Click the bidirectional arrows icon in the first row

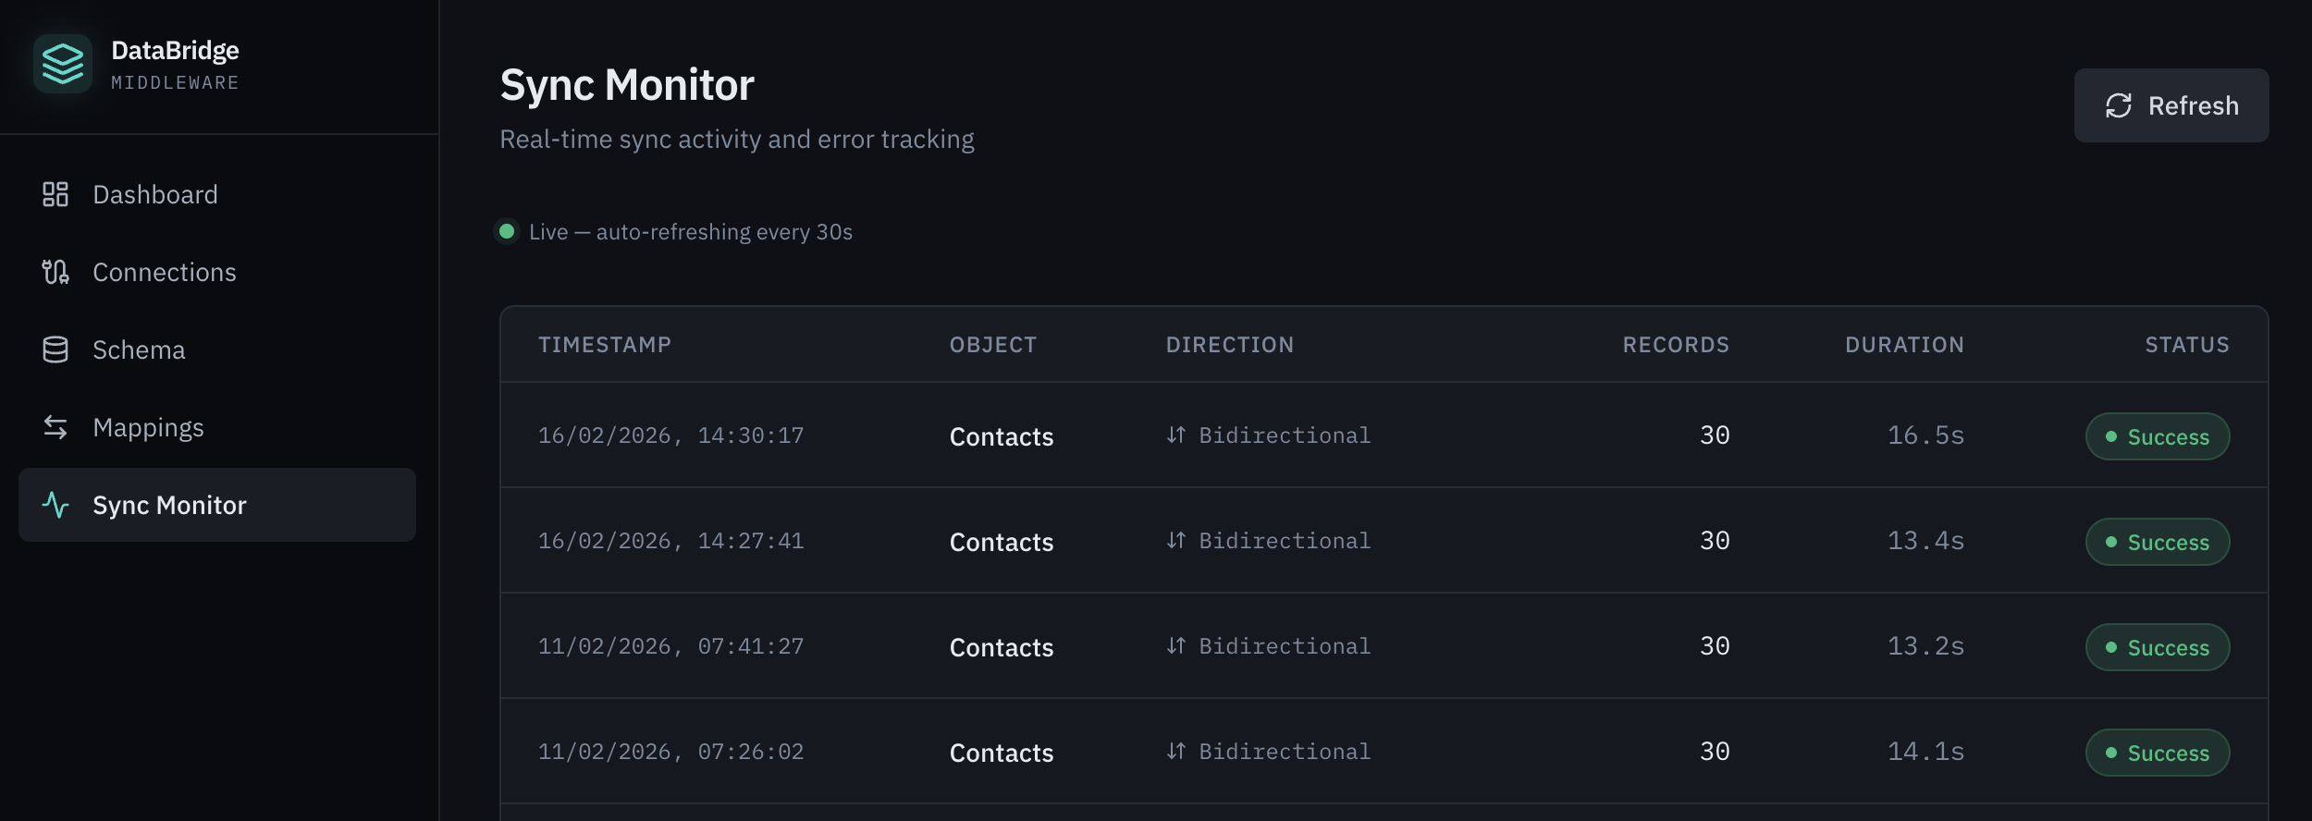click(x=1176, y=435)
